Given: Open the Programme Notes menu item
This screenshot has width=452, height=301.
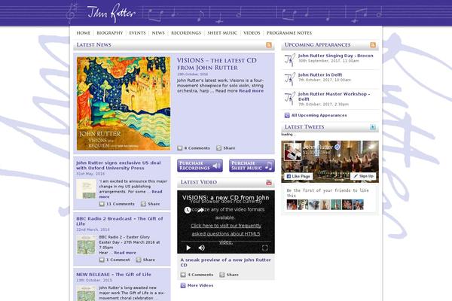Looking at the screenshot, I should 289,33.
